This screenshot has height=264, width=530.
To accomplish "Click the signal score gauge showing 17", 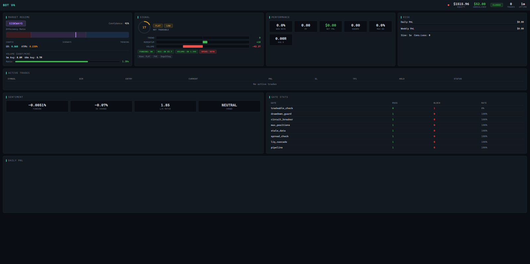I will click(x=144, y=27).
